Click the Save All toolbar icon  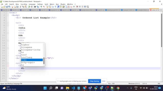(x=9, y=7)
